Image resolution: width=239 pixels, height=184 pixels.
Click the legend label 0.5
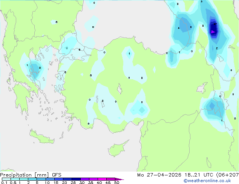pyautogui.click(x=13, y=182)
